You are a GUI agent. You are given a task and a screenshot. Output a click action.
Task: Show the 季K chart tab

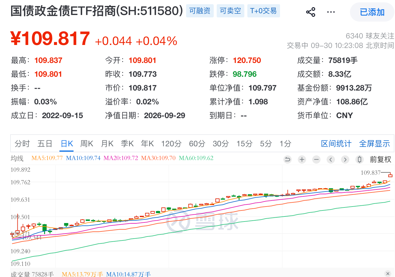[127, 144]
